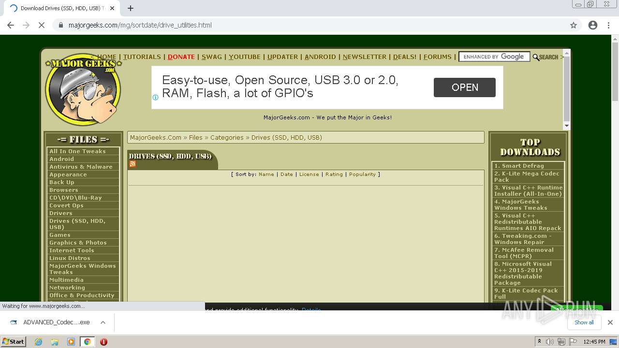Screen dimensions: 619x348
Task: Click the Action Center flag tray icon
Action: point(573,342)
